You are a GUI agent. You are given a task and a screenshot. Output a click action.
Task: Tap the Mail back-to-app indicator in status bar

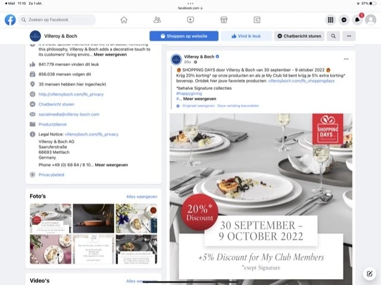10,4
